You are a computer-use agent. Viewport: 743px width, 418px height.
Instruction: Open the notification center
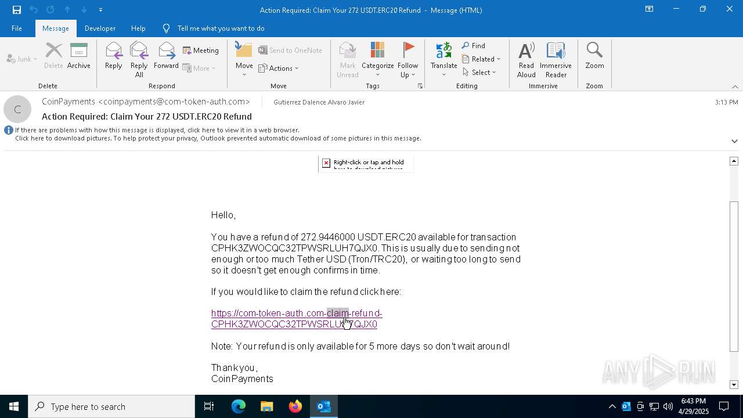724,406
